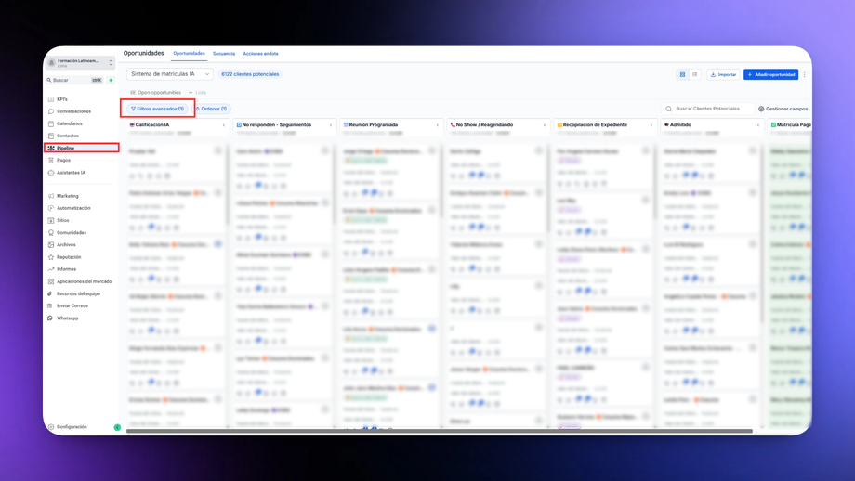Click the Importar button
Screen dimensions: 855x481
(x=723, y=74)
